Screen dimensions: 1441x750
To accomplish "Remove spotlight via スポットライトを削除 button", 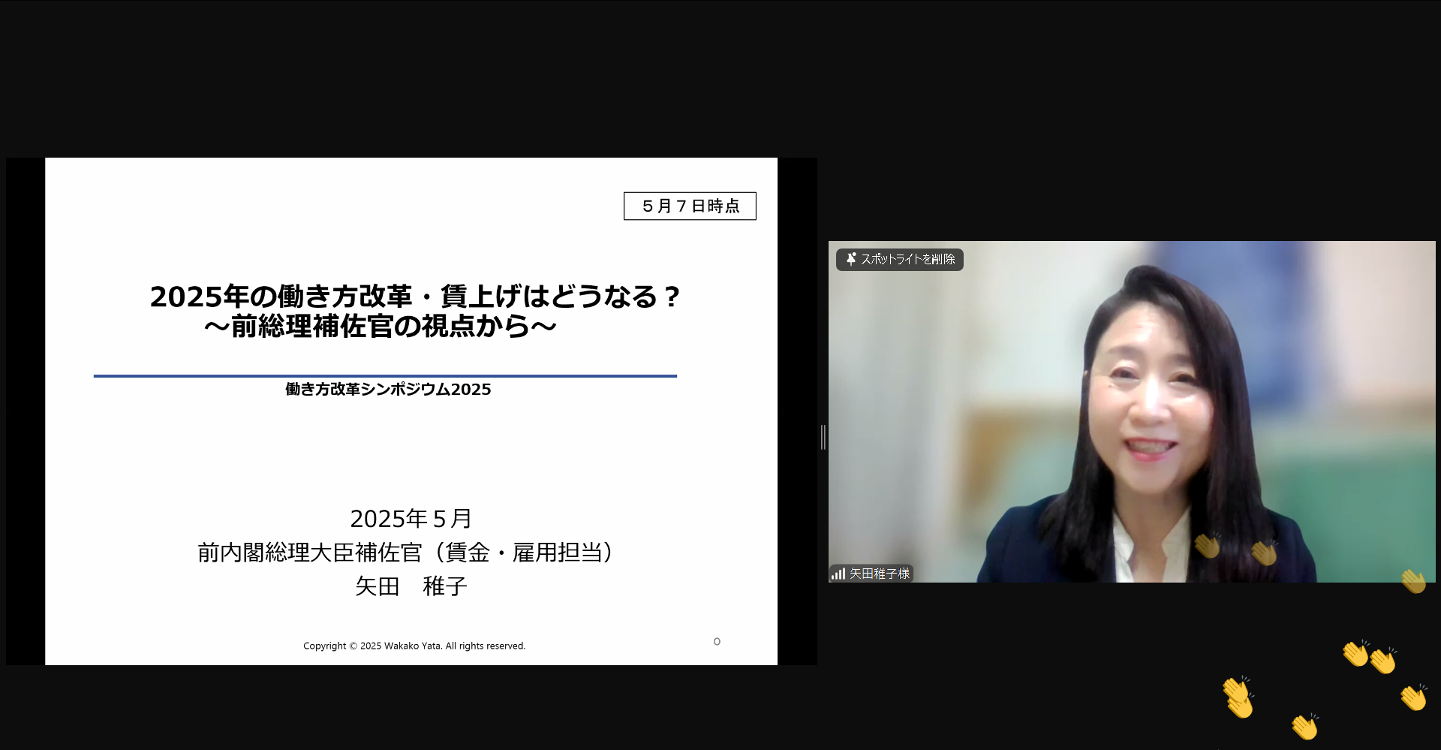I will click(x=900, y=259).
